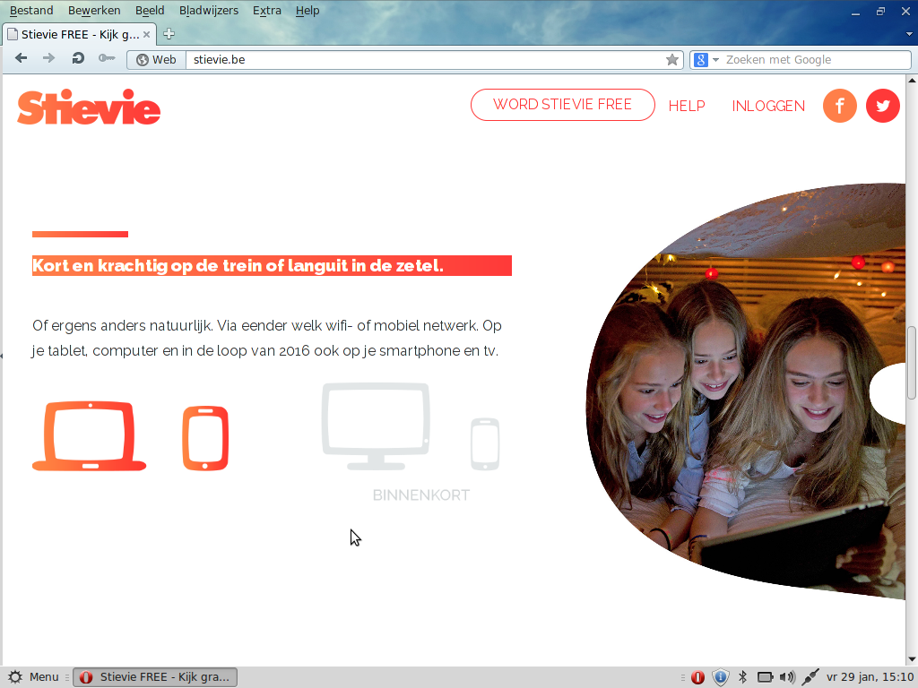Click the Bluetooth icon in system tray
The image size is (918, 688).
[742, 677]
